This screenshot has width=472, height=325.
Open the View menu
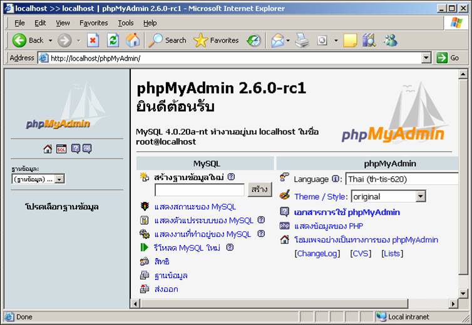coord(63,23)
